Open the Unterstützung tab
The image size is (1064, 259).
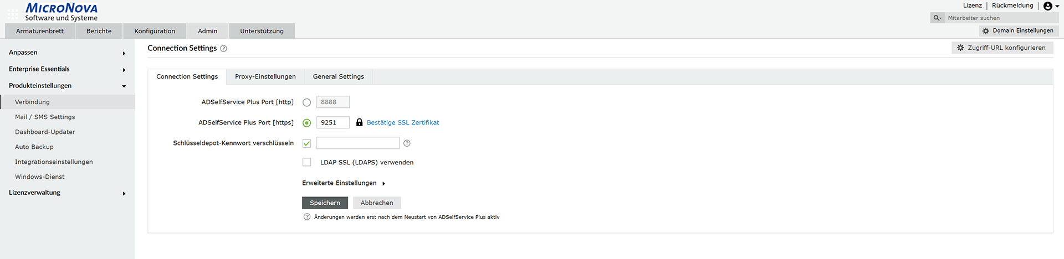click(262, 31)
